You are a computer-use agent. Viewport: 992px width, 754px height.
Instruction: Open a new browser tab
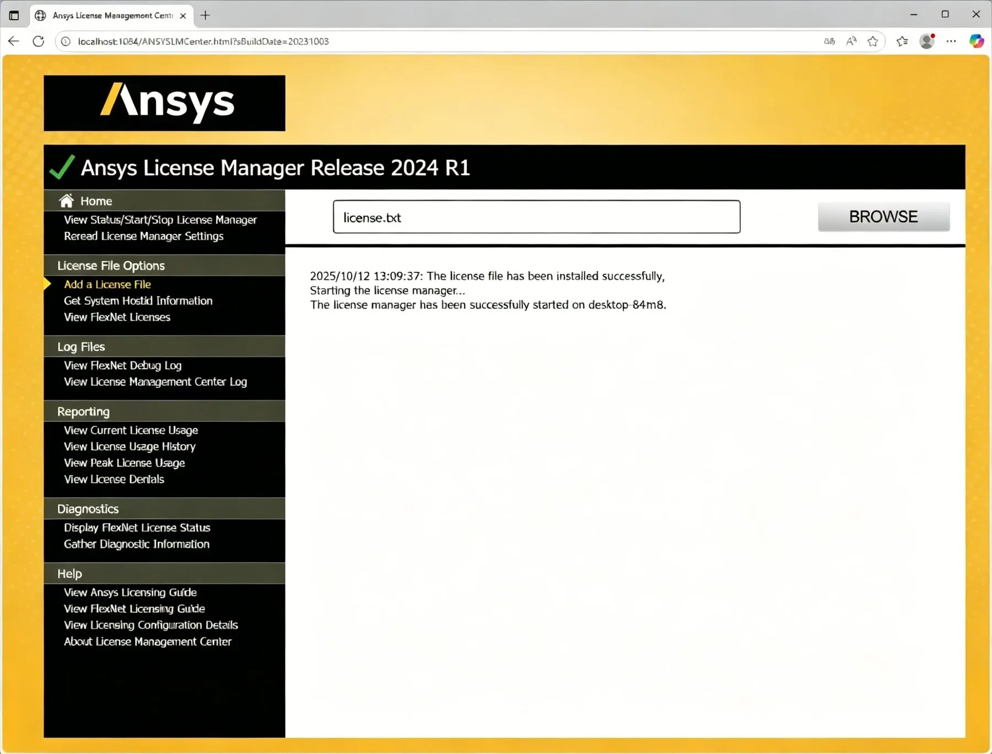(206, 15)
